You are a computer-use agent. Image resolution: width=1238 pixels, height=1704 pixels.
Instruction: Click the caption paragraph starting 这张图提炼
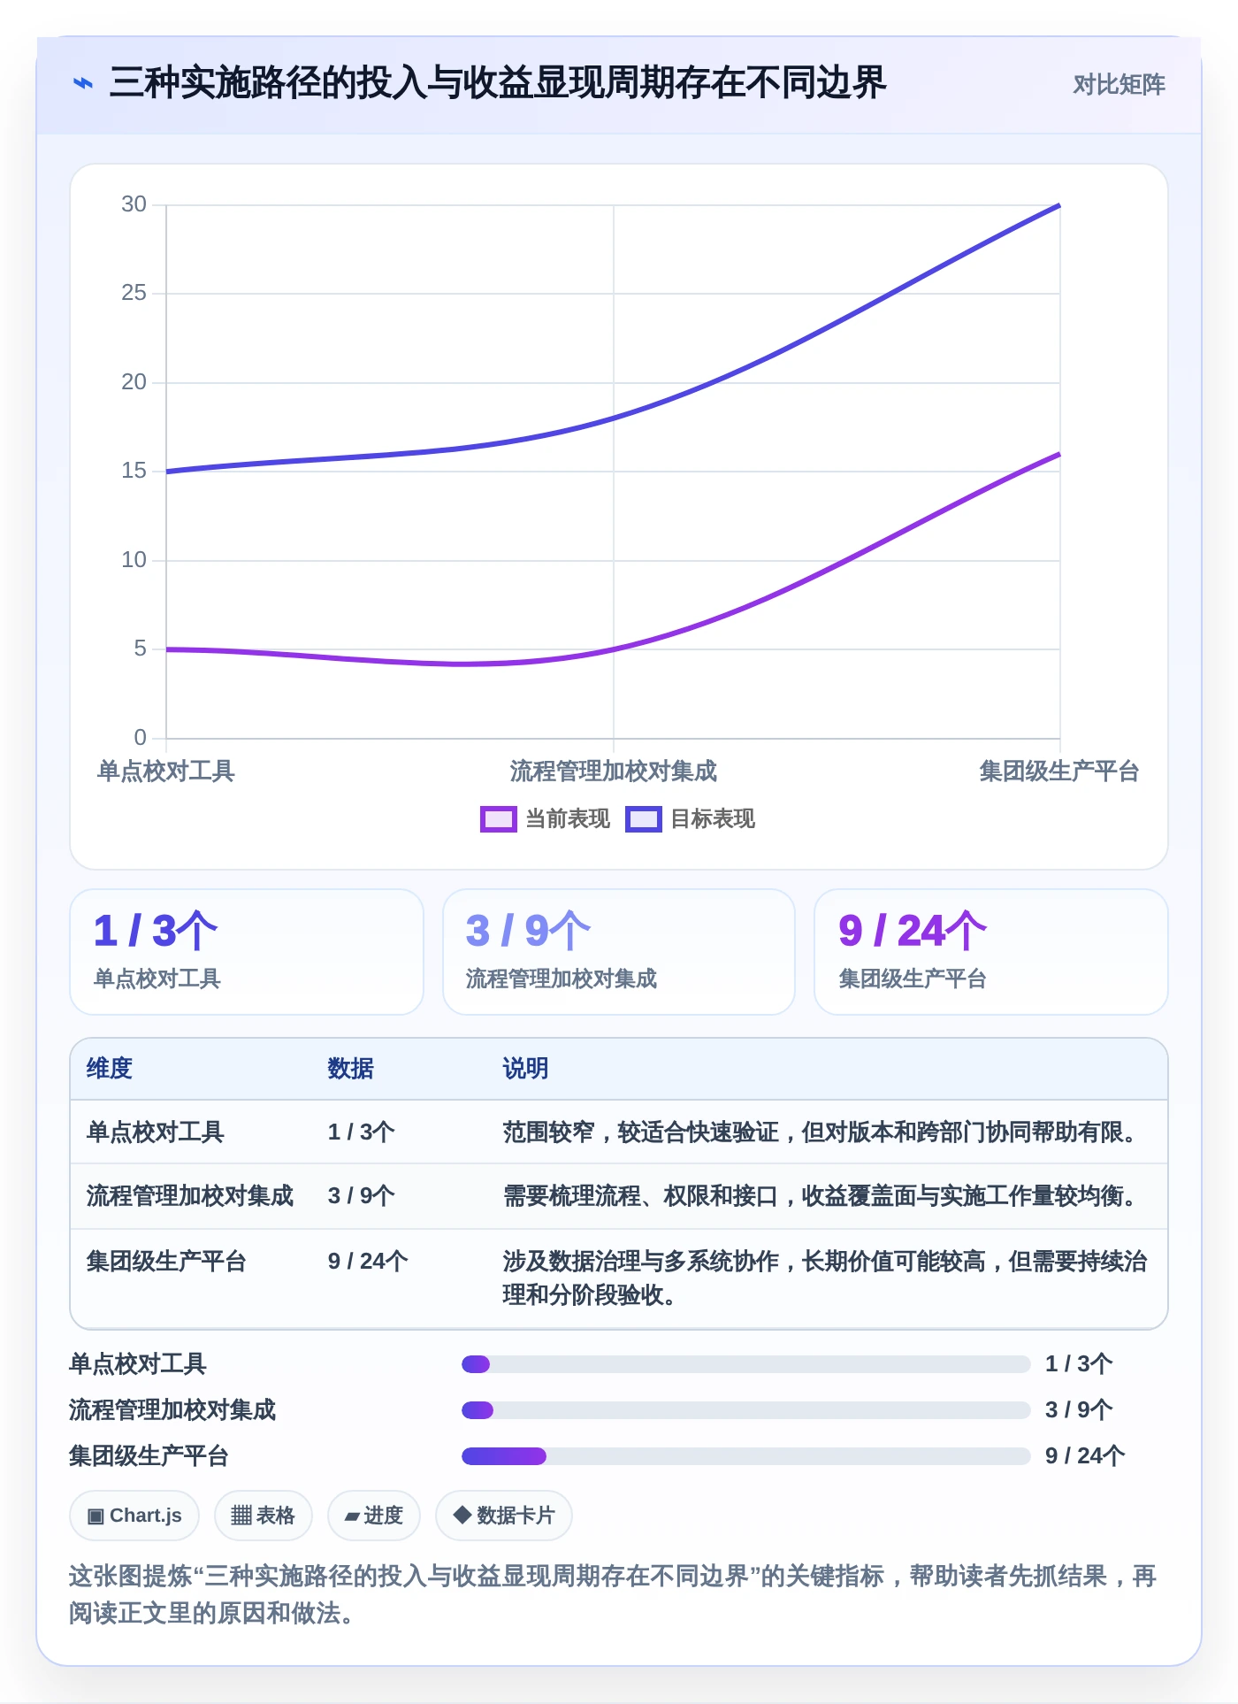(x=613, y=1594)
